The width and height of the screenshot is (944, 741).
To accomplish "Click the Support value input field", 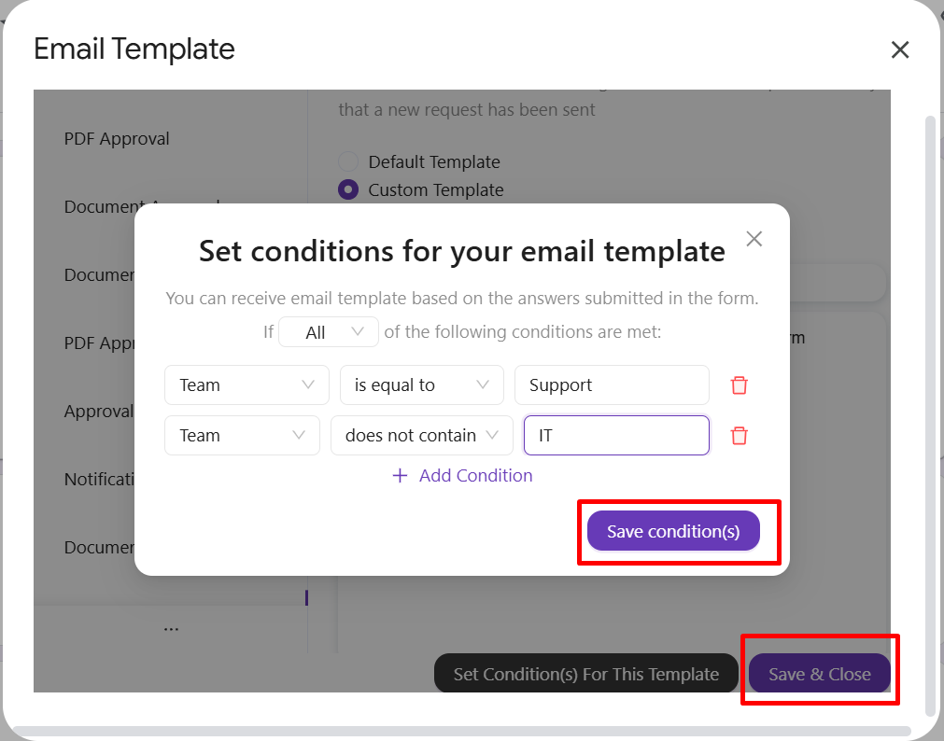I will coord(612,385).
